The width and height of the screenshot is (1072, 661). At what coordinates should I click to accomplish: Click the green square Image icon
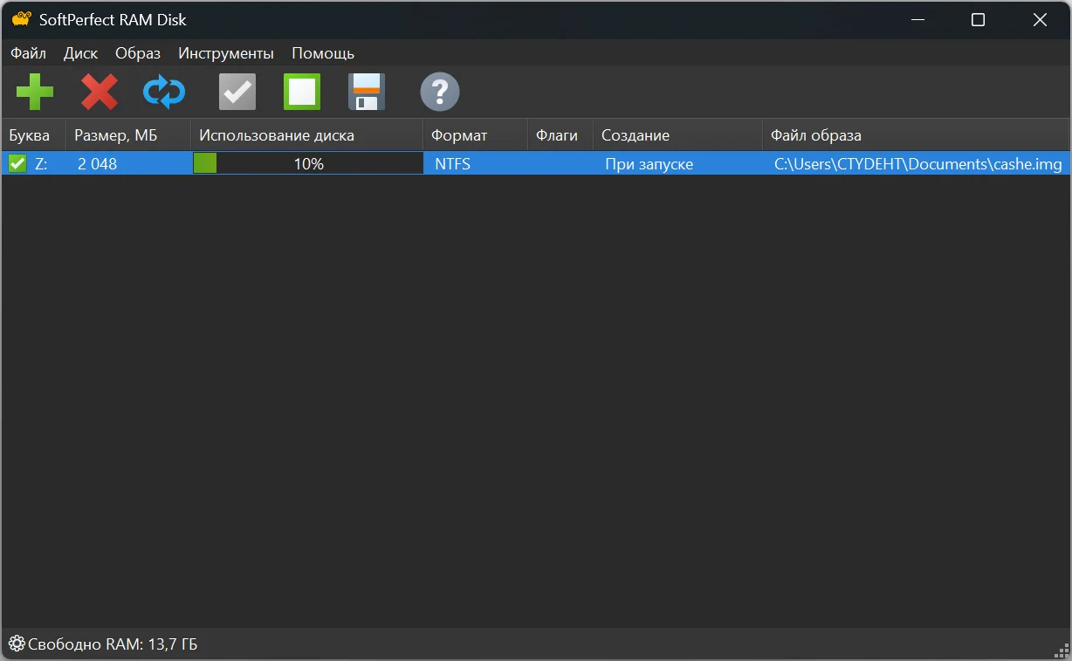(302, 92)
